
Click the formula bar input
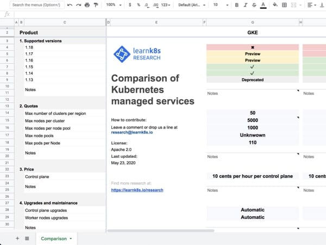click(x=170, y=14)
